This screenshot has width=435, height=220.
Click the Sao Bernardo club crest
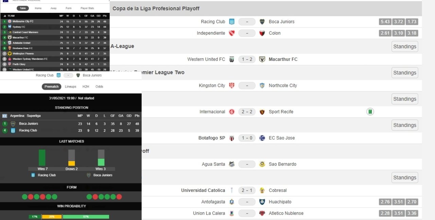click(262, 164)
